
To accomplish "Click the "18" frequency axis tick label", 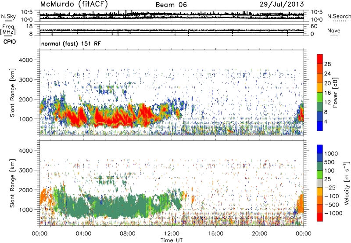I will coord(29,26).
